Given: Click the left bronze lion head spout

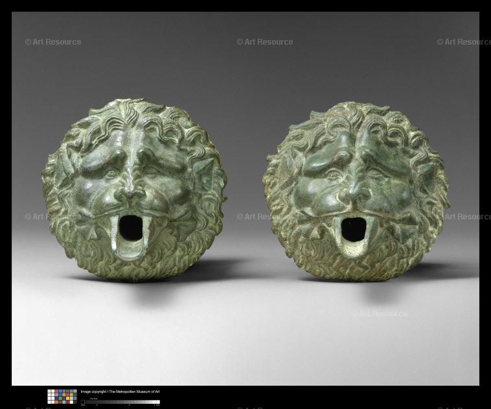Looking at the screenshot, I should point(134,190).
